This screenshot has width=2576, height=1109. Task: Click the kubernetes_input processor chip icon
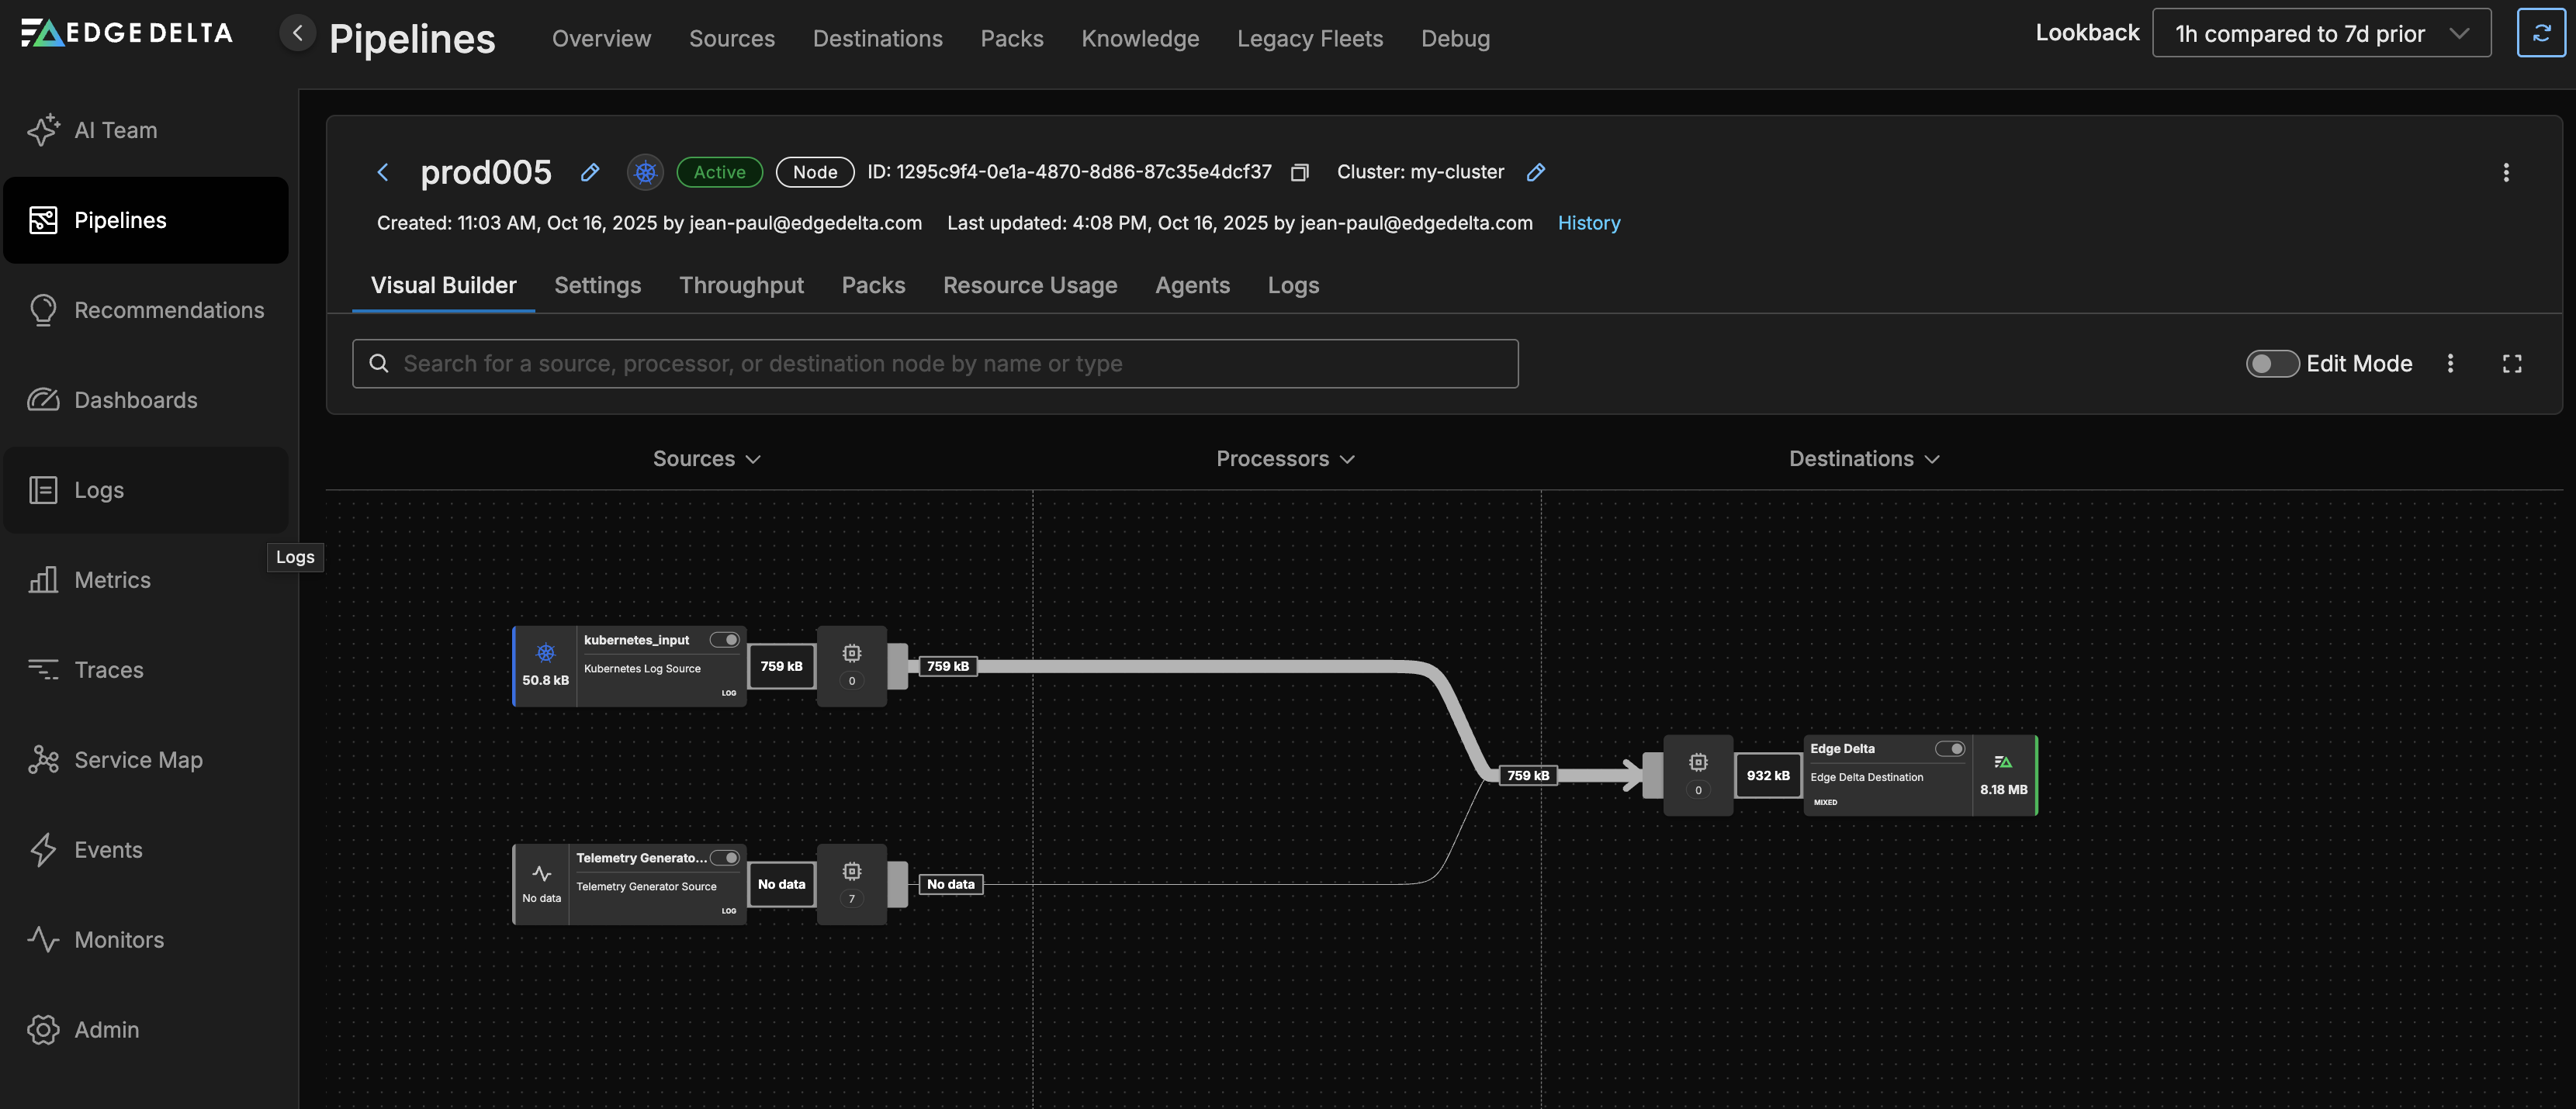coord(851,655)
